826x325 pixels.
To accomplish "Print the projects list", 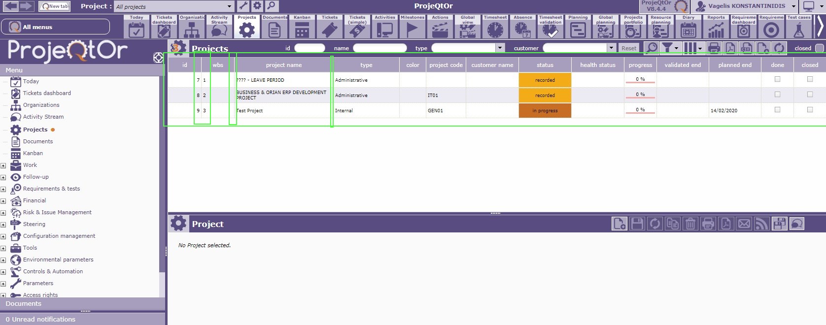I will click(x=714, y=48).
